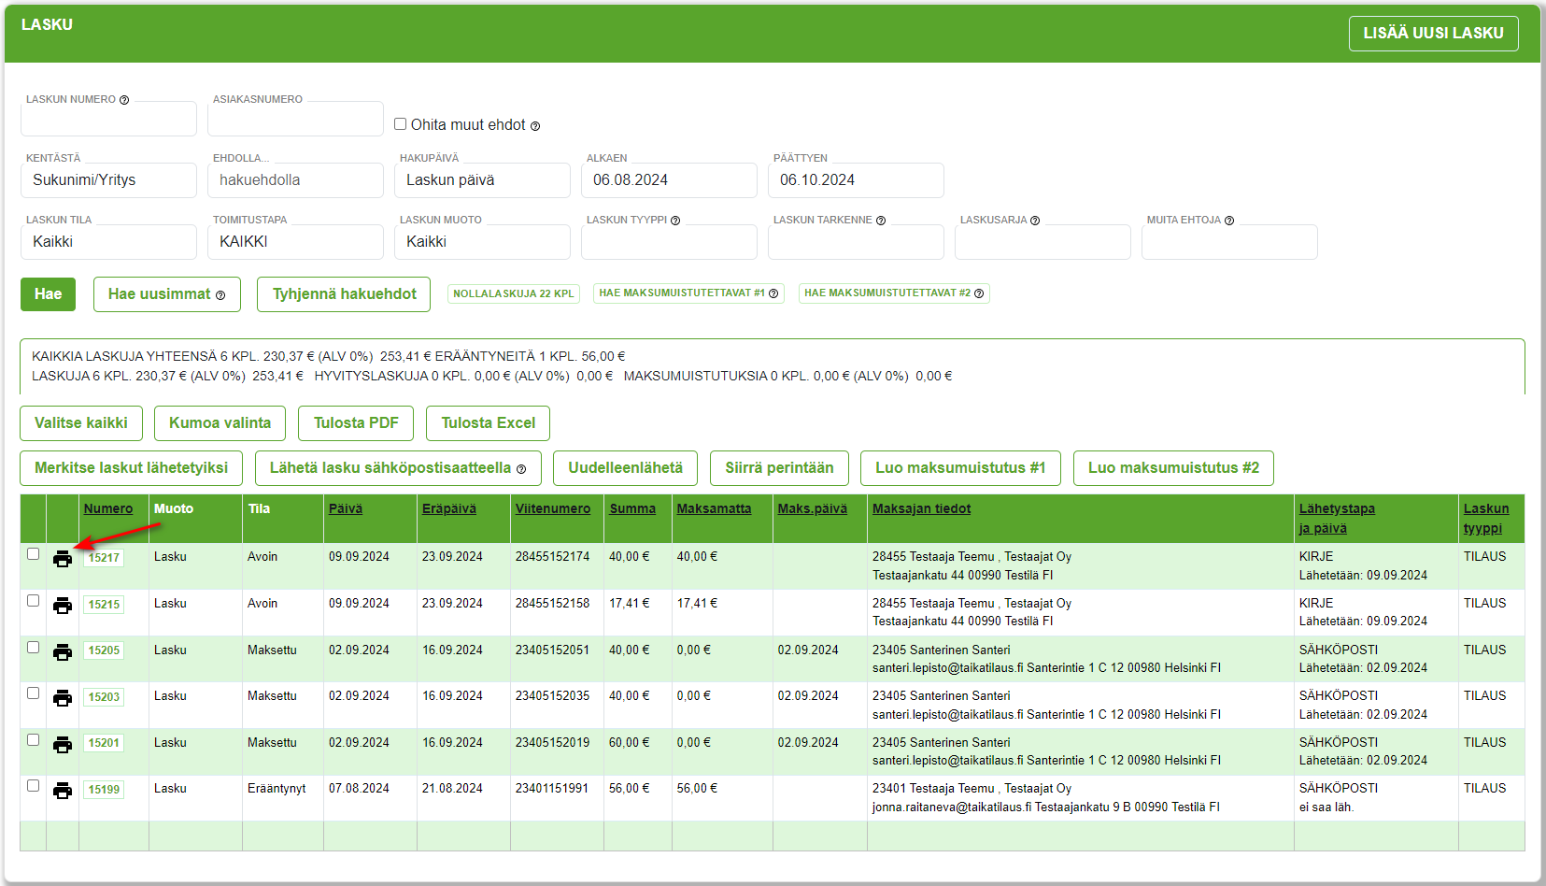Screen dimensions: 1546x886
Task: Select checkbox for invoice 15215 row
Action: [34, 601]
